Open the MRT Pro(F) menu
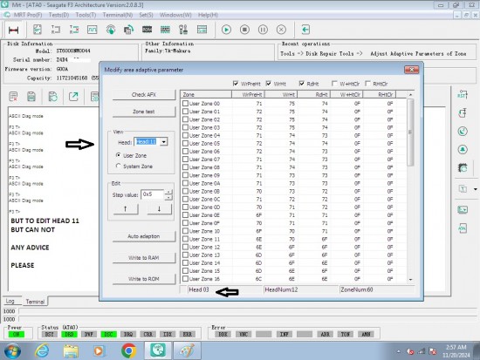 click(28, 15)
